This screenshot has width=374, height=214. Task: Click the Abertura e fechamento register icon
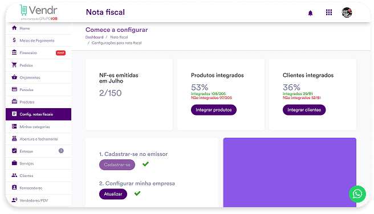tap(14, 138)
